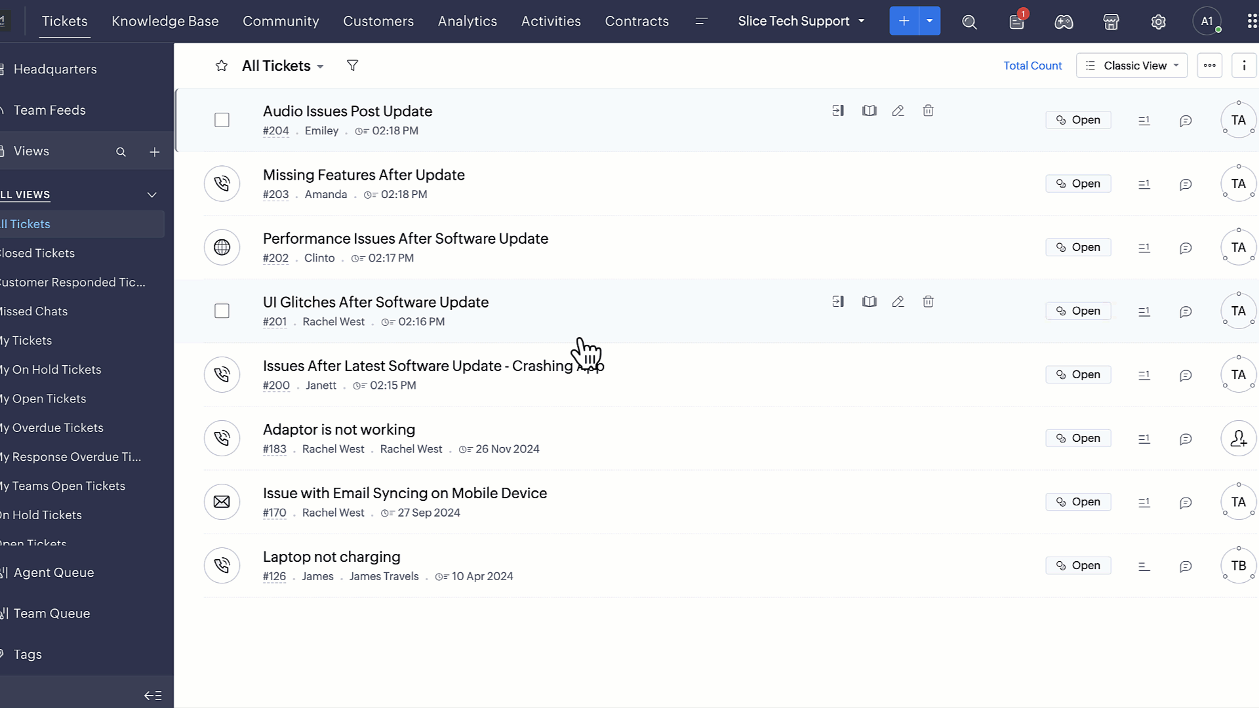Edit ticket UI Glitches After Software Update

(898, 302)
